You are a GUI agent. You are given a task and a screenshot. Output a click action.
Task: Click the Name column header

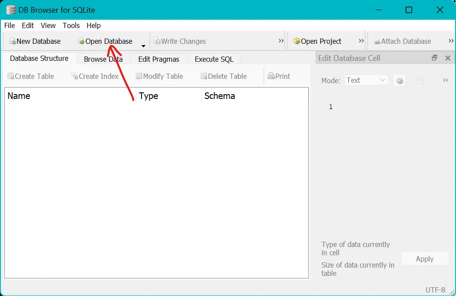70,96
